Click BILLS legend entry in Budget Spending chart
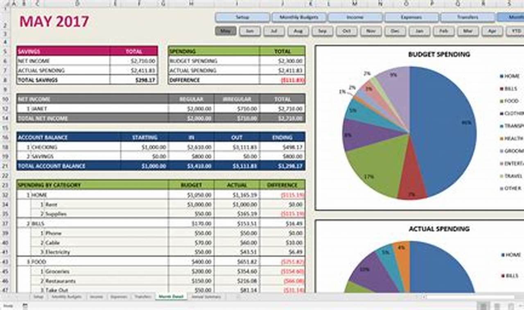The image size is (524, 310). [509, 89]
